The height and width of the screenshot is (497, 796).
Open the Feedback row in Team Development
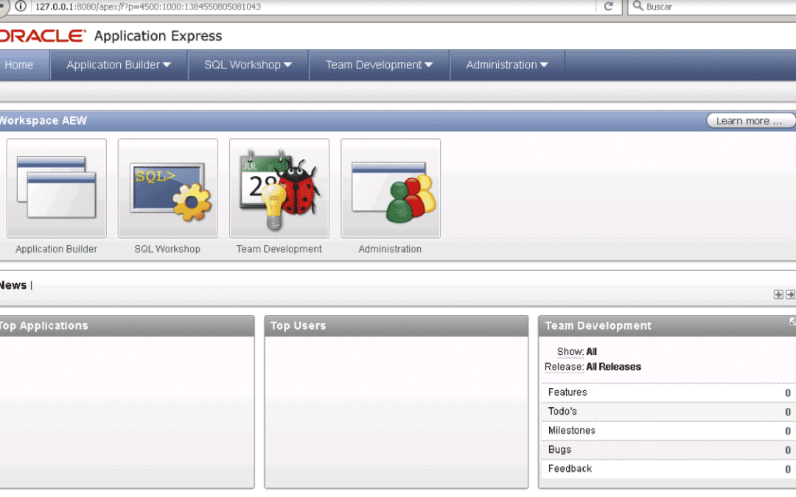(x=668, y=469)
